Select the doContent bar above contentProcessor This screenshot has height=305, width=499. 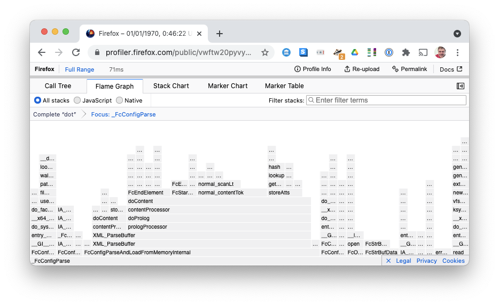click(219, 201)
